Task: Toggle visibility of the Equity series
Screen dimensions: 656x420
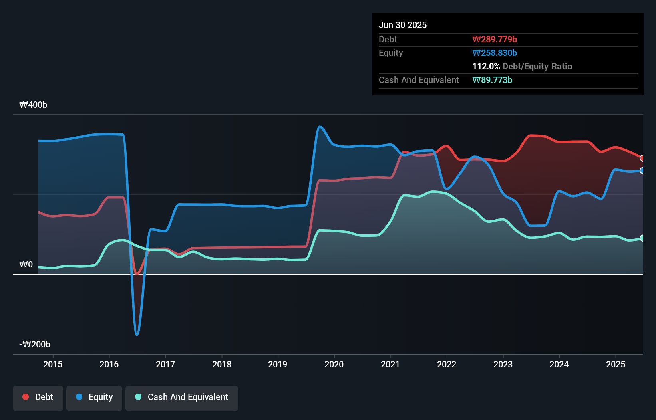Action: click(x=94, y=397)
